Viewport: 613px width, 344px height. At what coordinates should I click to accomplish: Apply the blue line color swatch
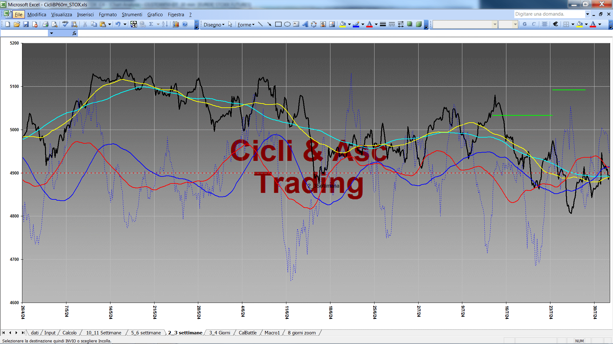pos(356,24)
